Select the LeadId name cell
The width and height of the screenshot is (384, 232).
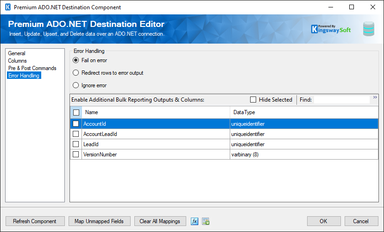[156, 144]
